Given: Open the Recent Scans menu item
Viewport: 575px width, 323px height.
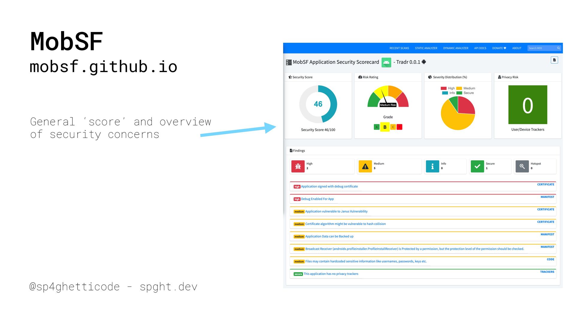Looking at the screenshot, I should 399,48.
